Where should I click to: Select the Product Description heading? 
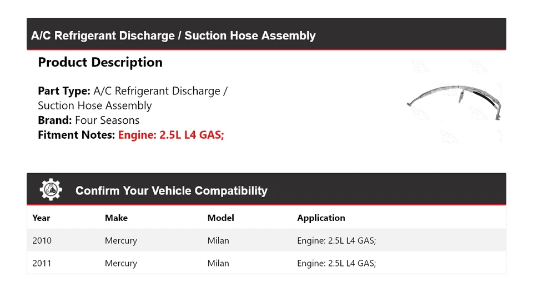pos(100,63)
